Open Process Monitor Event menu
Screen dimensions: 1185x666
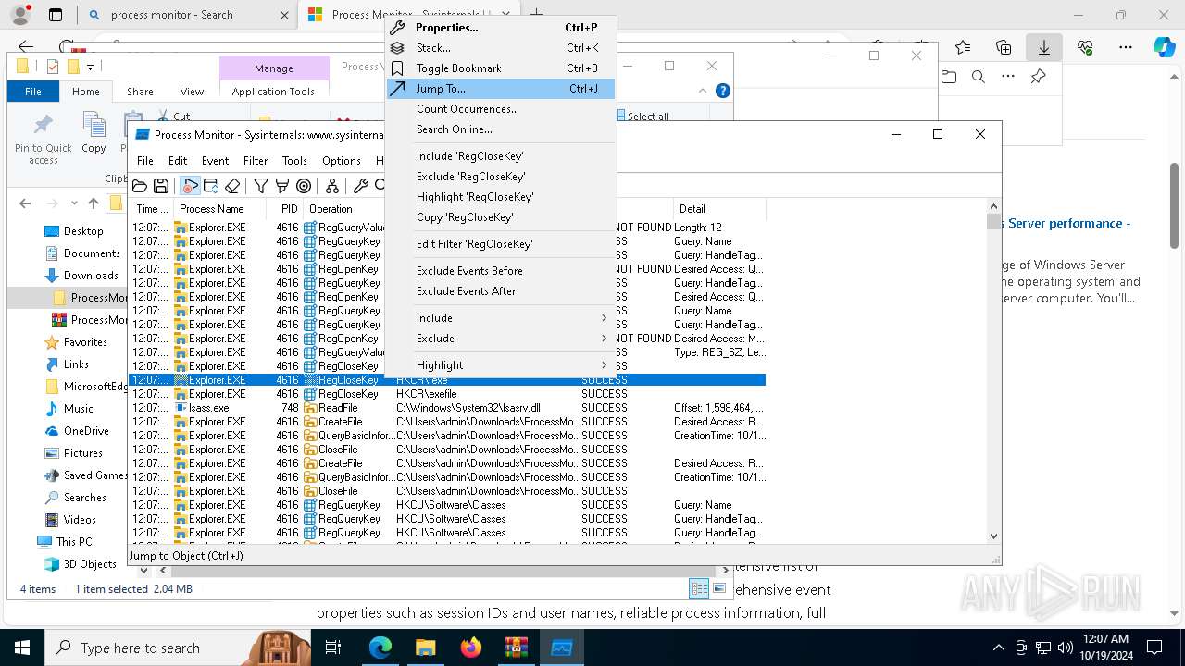coord(215,161)
